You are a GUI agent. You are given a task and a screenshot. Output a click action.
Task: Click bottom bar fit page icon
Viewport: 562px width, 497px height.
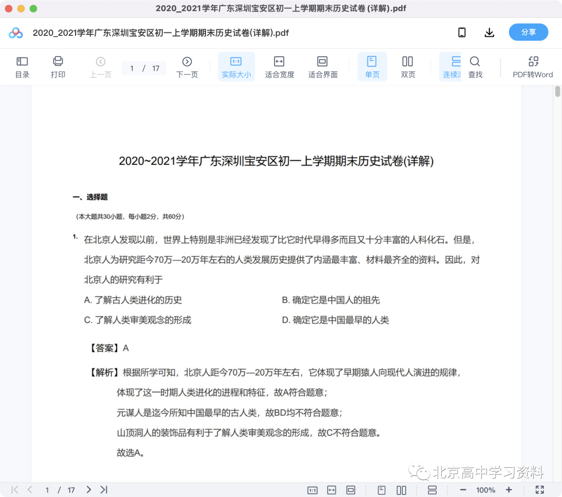pyautogui.click(x=351, y=490)
